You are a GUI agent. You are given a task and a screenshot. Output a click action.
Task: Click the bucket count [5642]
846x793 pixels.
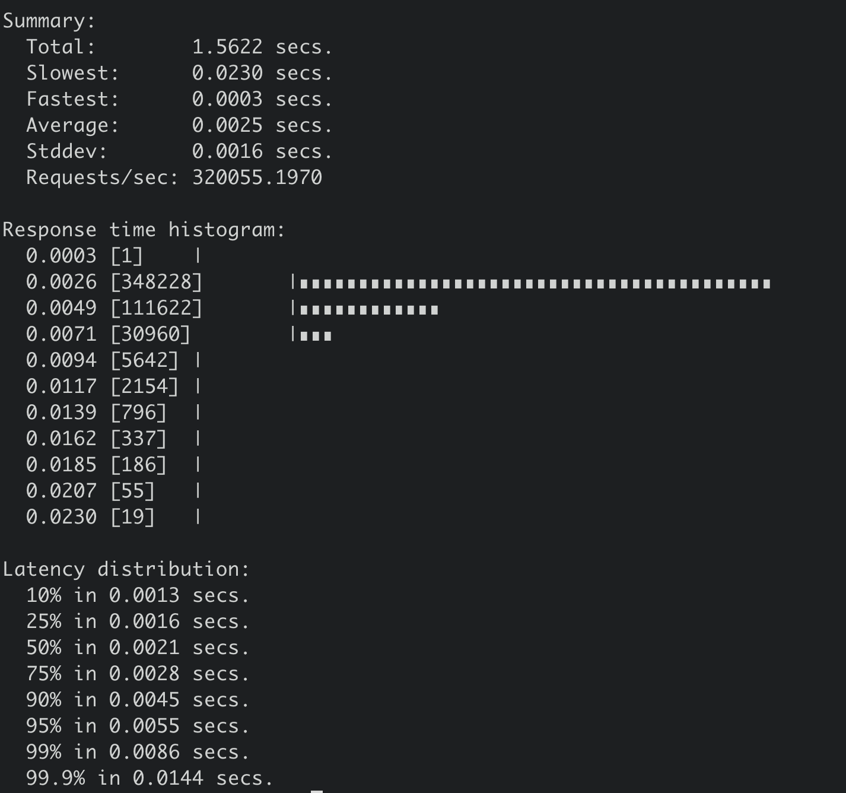coord(145,360)
